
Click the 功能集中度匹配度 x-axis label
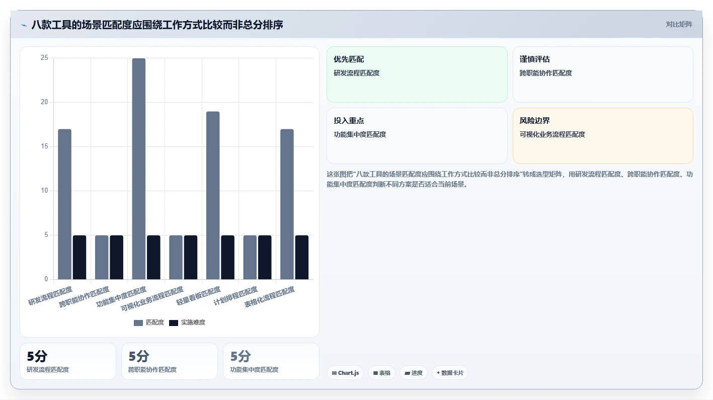tap(122, 297)
